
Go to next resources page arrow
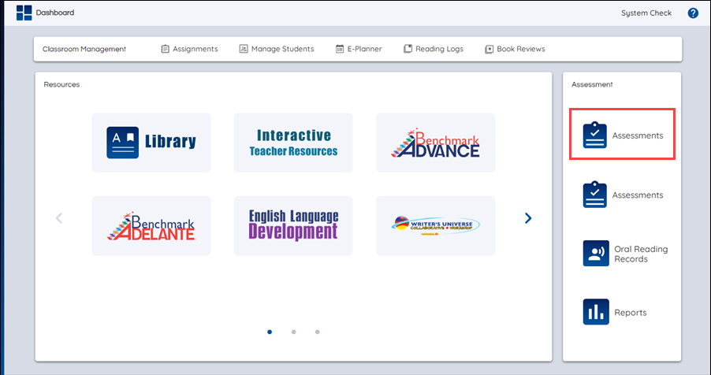point(528,218)
